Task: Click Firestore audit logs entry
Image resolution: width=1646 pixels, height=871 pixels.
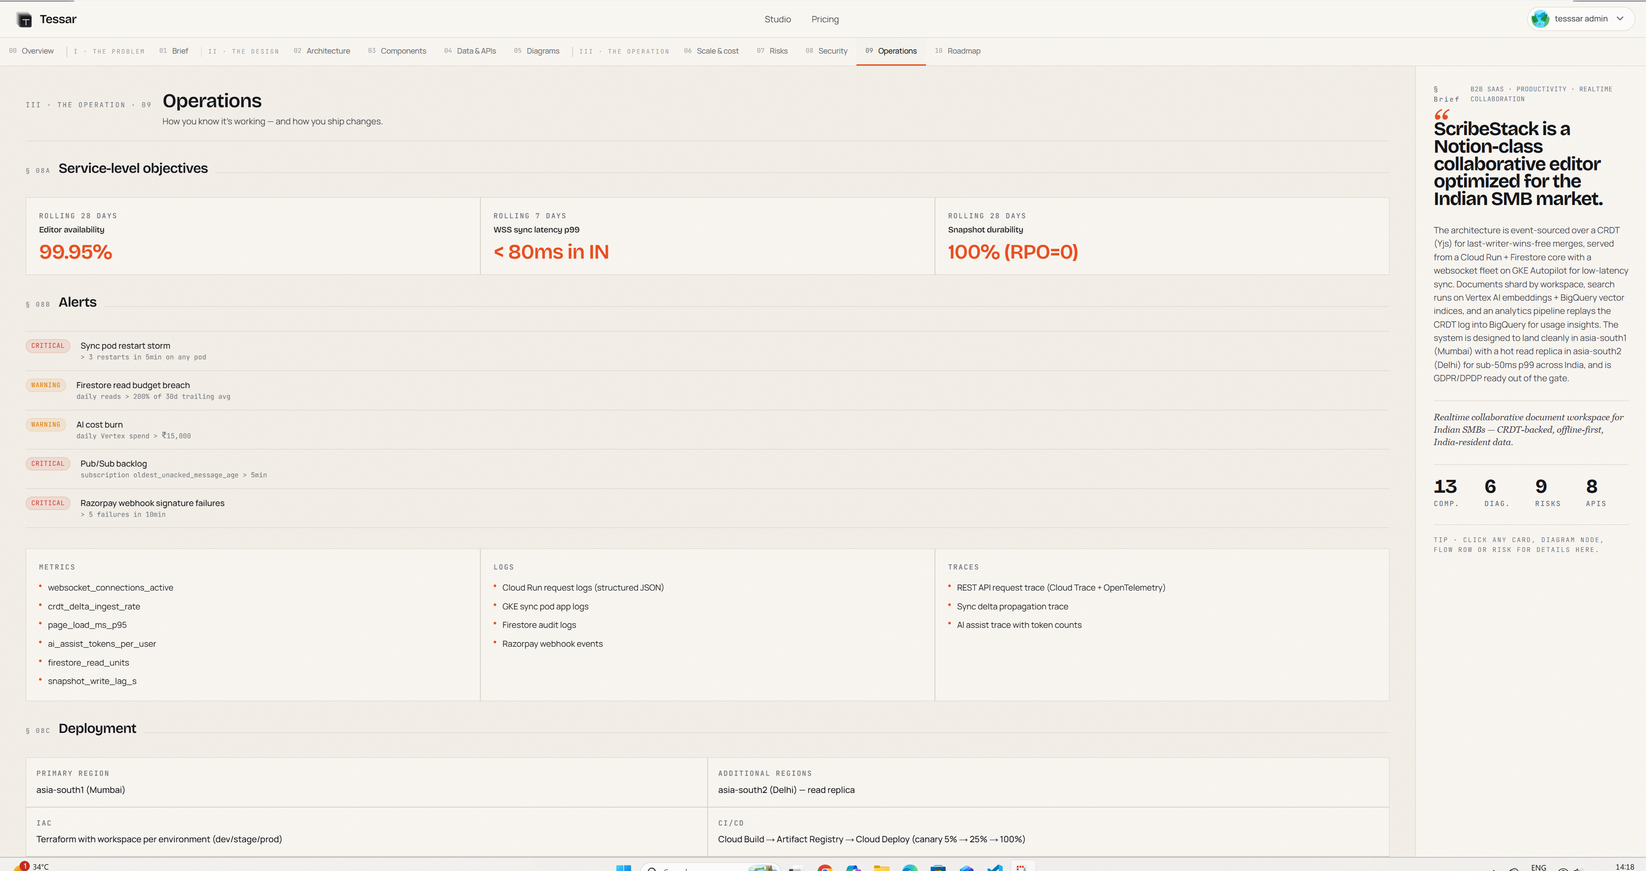Action: coord(539,625)
